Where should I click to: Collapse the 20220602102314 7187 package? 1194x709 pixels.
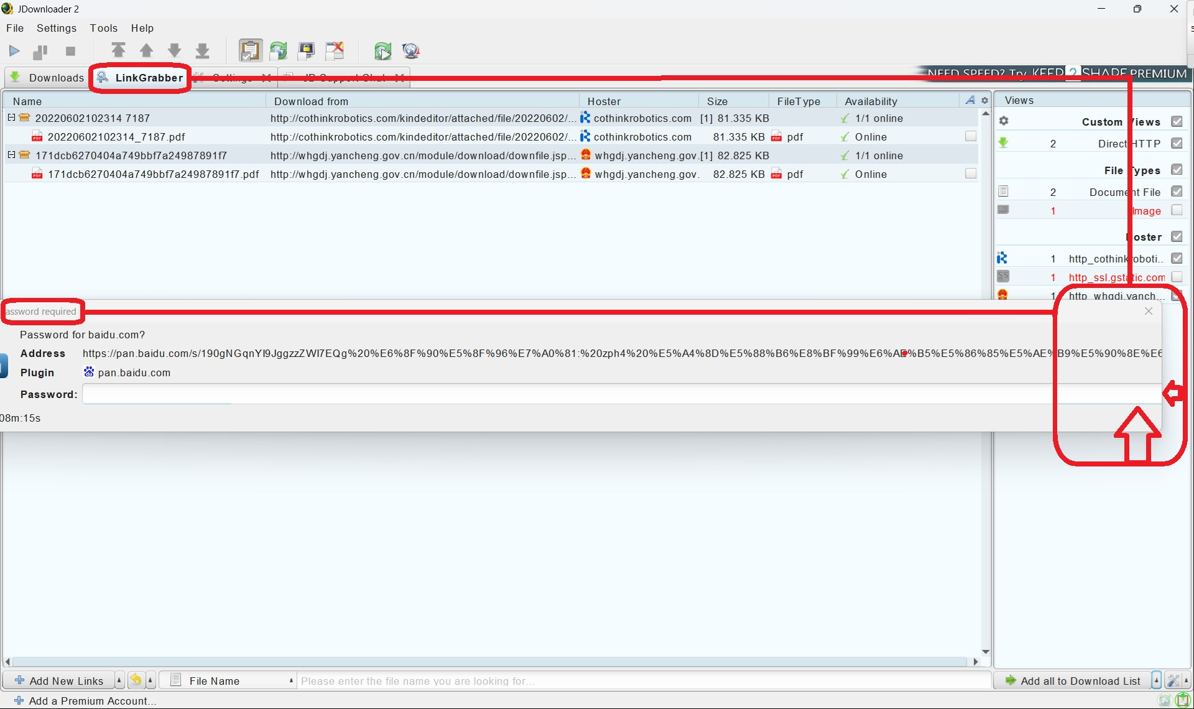coord(11,118)
